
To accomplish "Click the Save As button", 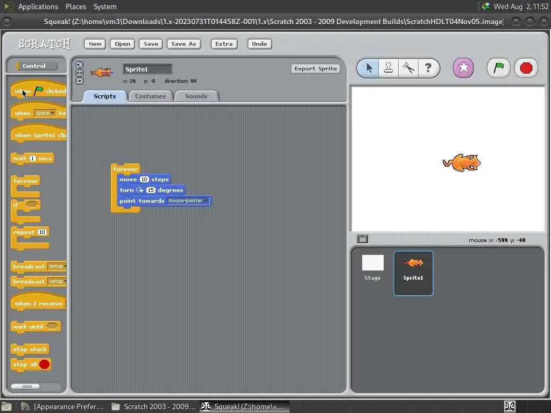I will (184, 44).
